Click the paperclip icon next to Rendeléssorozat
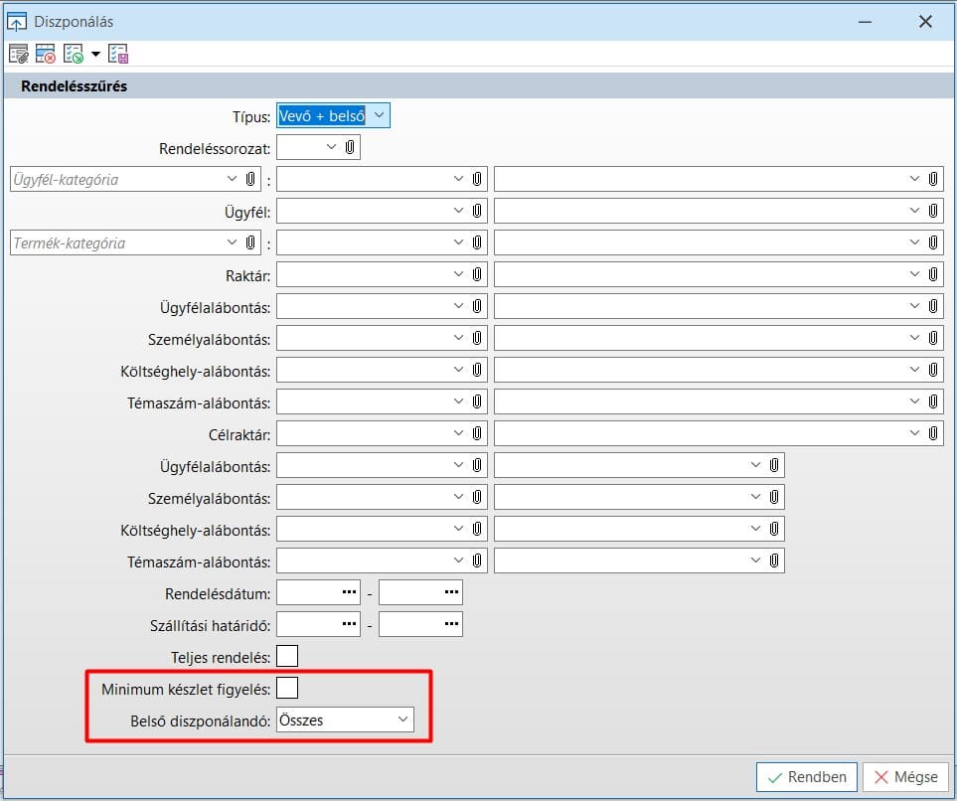 (351, 148)
